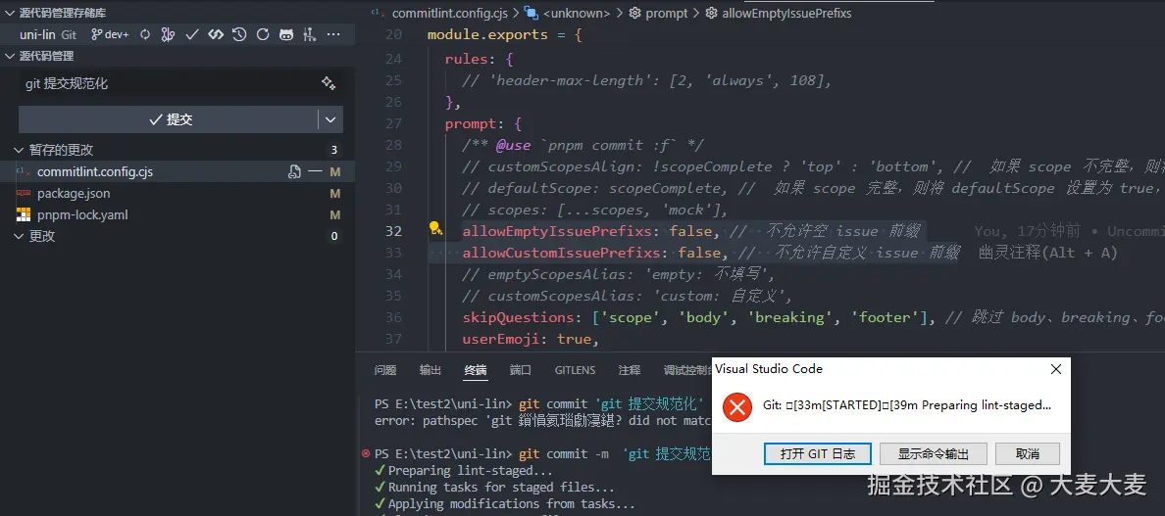The image size is (1165, 516).
Task: Collapse the 暂存的更改 group
Action: (19, 150)
